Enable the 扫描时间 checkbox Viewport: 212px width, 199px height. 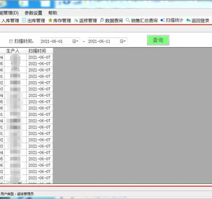tap(11, 41)
